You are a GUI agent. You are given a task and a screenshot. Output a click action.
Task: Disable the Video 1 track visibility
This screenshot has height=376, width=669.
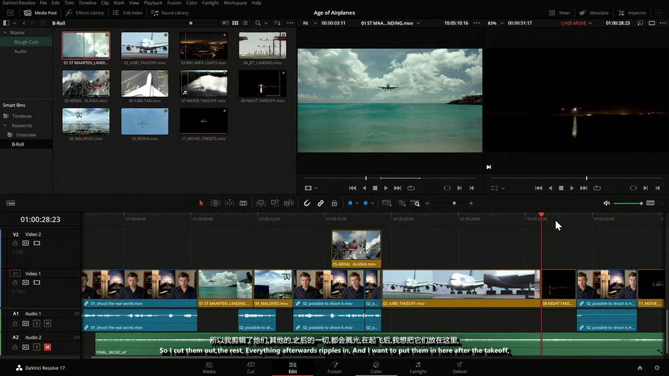(x=37, y=283)
